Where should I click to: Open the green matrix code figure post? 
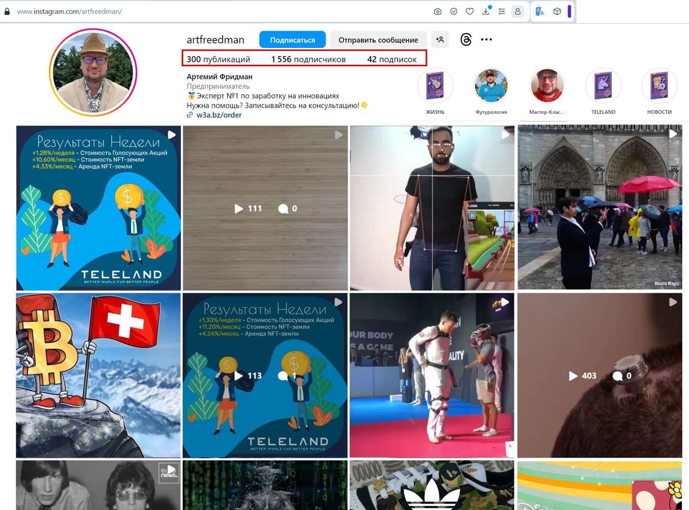[x=265, y=485]
